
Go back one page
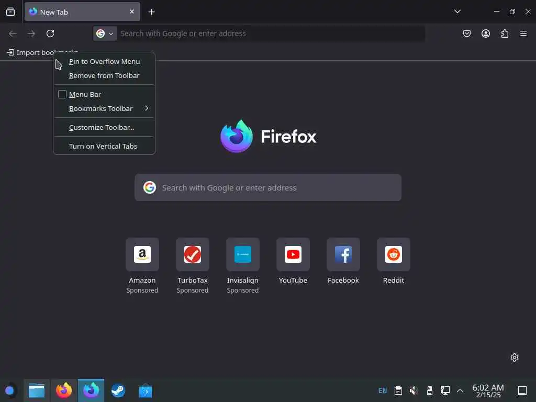(x=13, y=33)
